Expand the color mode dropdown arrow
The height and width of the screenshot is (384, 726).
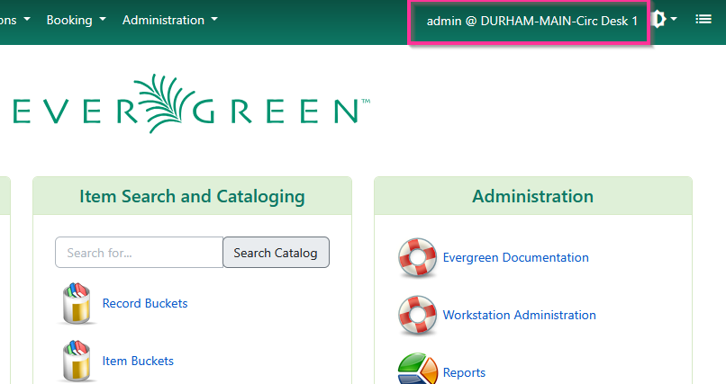[x=674, y=20]
